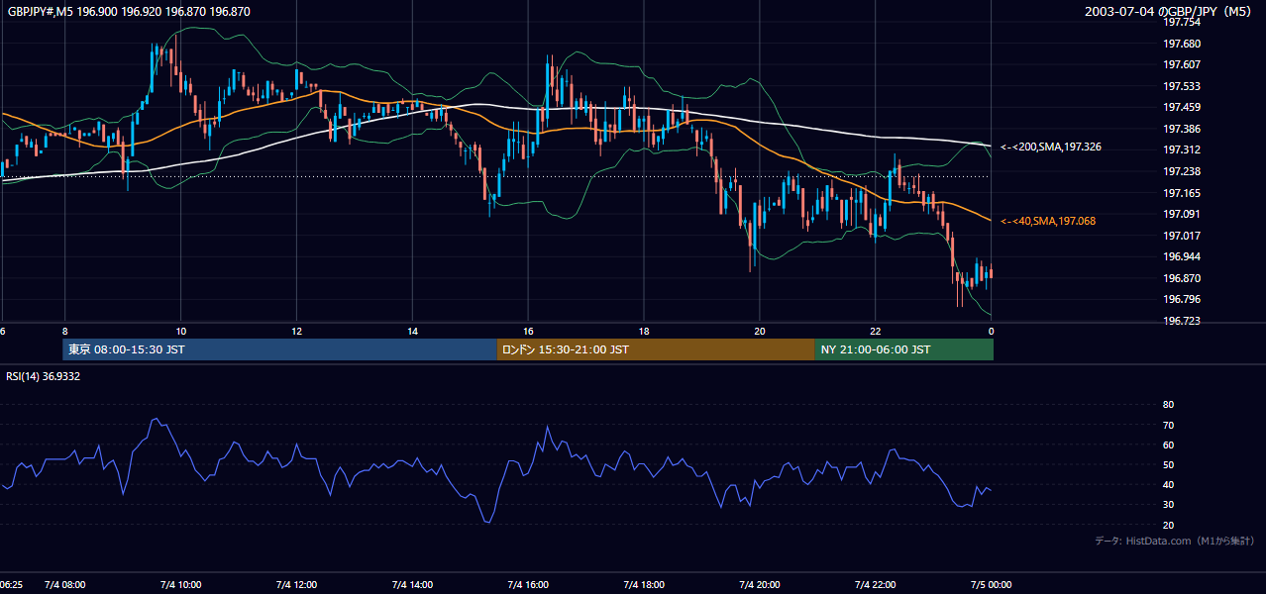Click price axis value 197.091
This screenshot has height=594, width=1266.
point(1183,214)
